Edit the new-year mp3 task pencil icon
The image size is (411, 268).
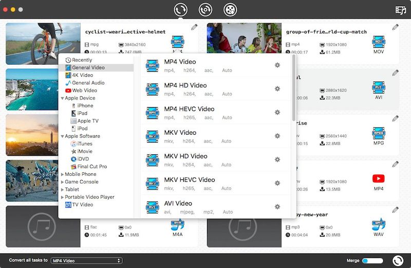click(395, 210)
